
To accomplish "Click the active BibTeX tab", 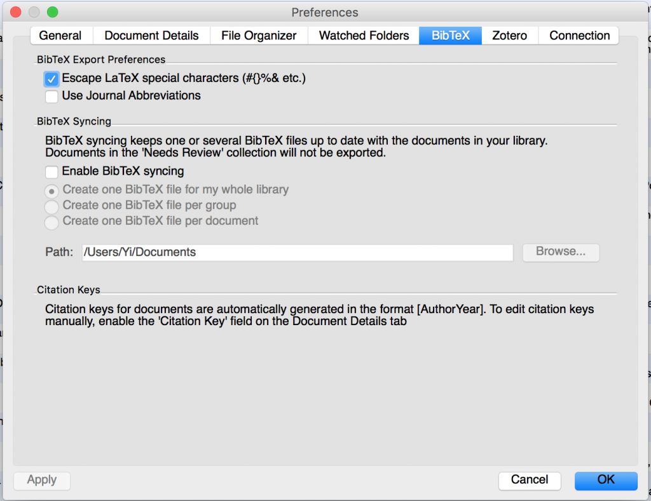I will pos(450,36).
